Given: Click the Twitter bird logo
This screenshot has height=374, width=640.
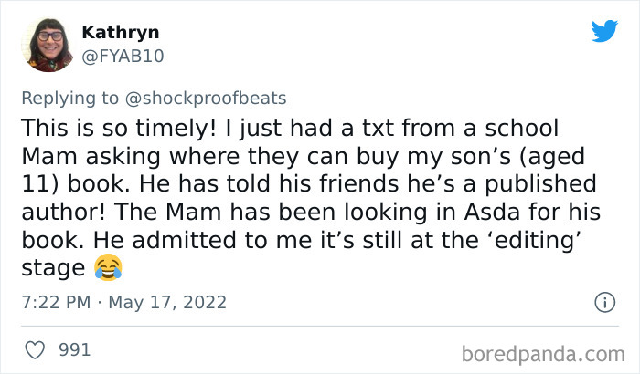Looking at the screenshot, I should point(603,31).
